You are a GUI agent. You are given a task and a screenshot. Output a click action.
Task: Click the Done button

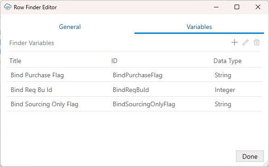point(250,156)
